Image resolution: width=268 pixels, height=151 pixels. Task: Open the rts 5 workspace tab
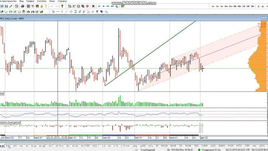pyautogui.click(x=51, y=146)
